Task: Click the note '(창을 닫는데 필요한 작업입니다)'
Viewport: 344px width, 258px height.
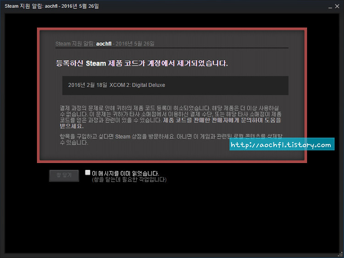Action: pos(129,179)
